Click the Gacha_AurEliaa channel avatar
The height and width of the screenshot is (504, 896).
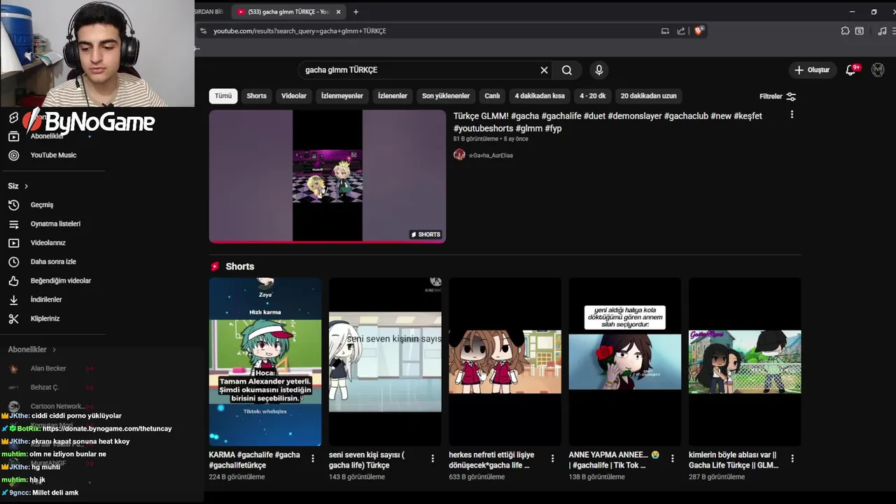pos(459,155)
